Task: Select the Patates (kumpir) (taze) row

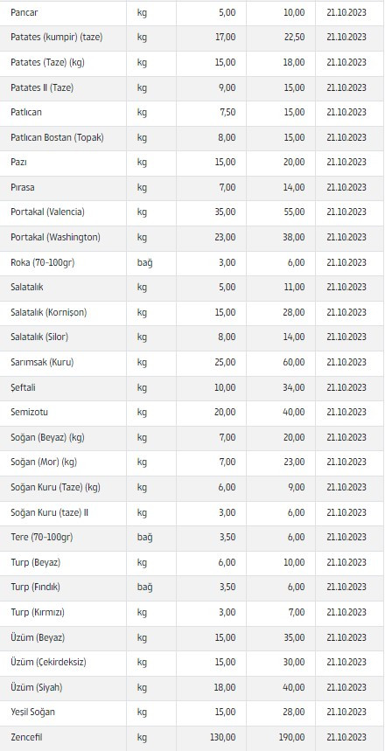Action: click(192, 38)
